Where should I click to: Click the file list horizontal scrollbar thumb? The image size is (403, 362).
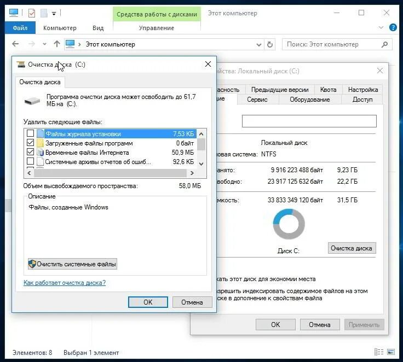click(x=110, y=173)
